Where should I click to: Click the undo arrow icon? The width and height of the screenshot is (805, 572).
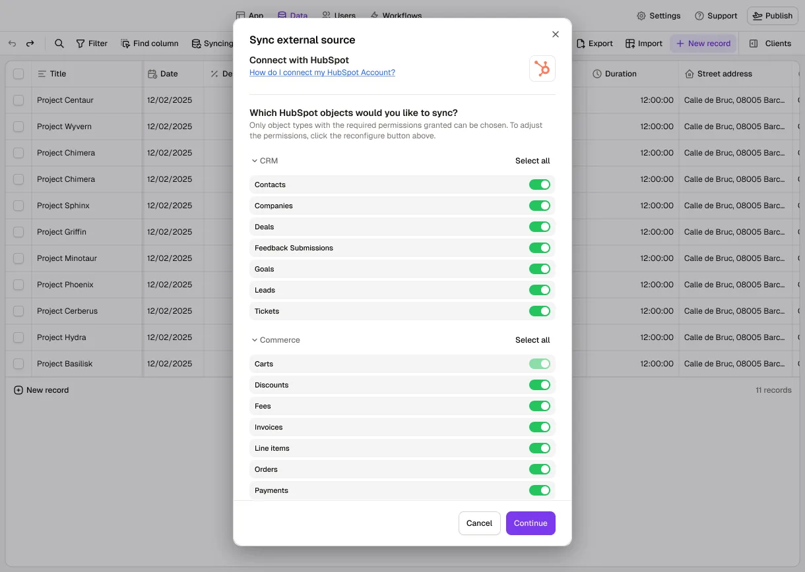tap(12, 43)
